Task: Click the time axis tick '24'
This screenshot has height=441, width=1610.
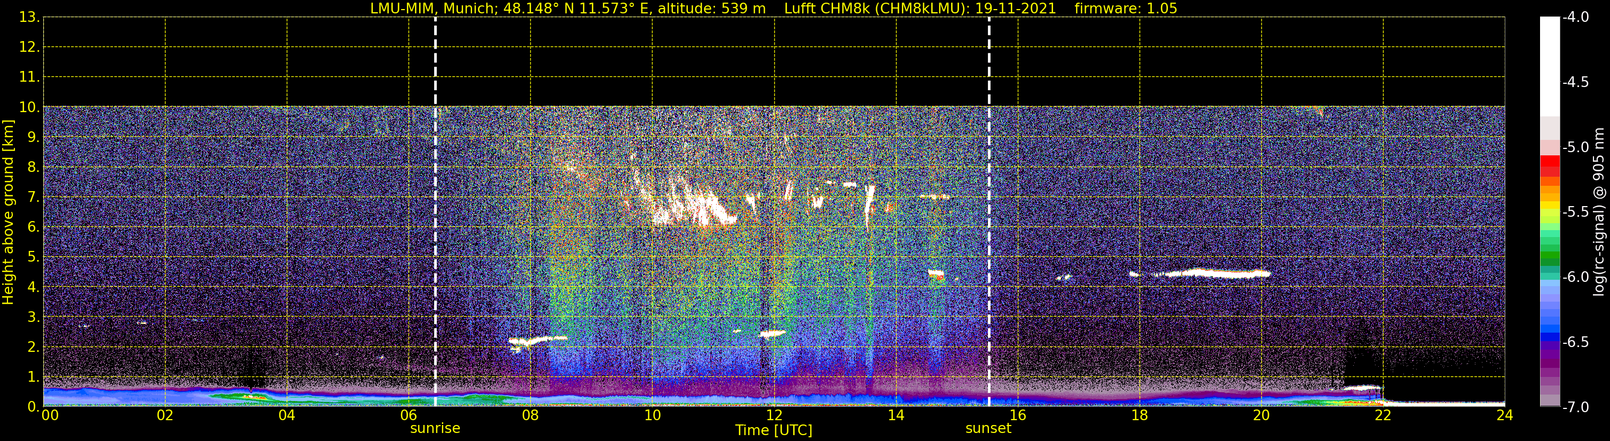Action: (1505, 415)
